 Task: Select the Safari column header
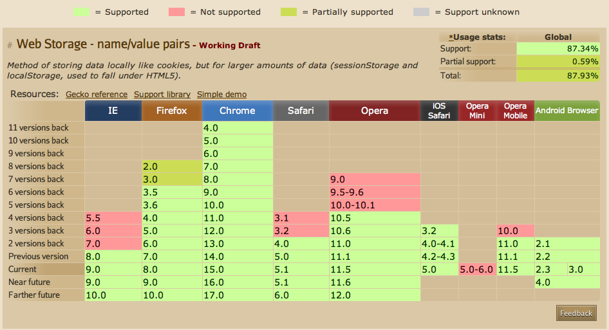(x=301, y=111)
